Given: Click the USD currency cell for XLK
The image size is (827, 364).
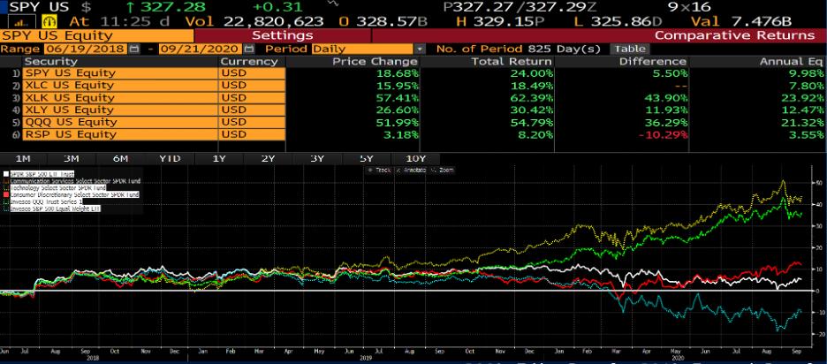Looking at the screenshot, I should pyautogui.click(x=253, y=97).
